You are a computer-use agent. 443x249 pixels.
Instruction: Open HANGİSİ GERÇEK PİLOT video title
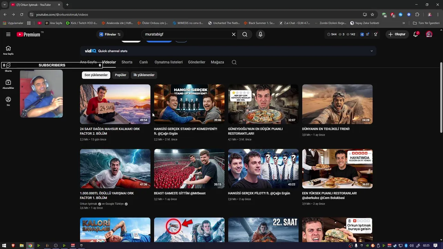tap(259, 193)
